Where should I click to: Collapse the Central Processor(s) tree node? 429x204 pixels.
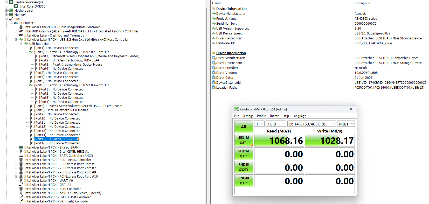[6, 2]
